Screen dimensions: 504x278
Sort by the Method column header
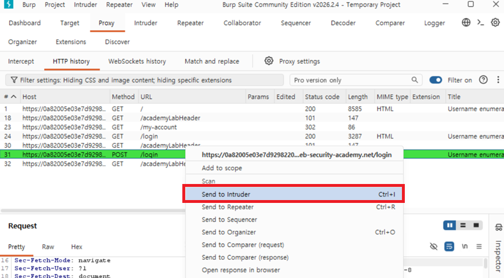[x=123, y=97]
